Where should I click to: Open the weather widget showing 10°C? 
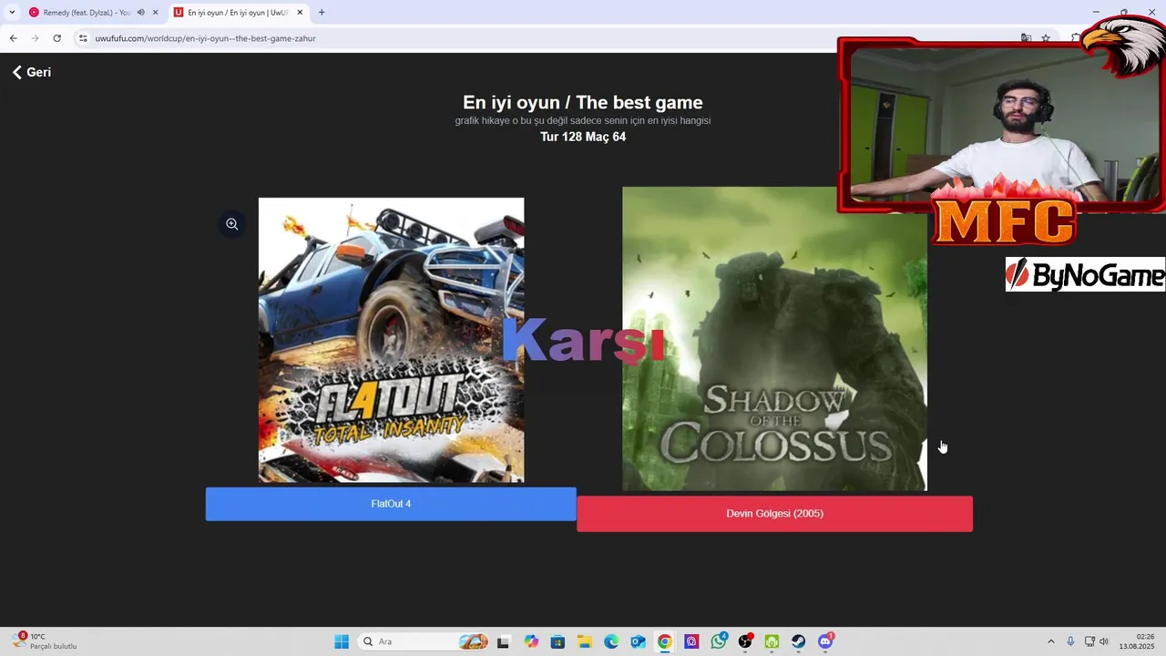[46, 641]
